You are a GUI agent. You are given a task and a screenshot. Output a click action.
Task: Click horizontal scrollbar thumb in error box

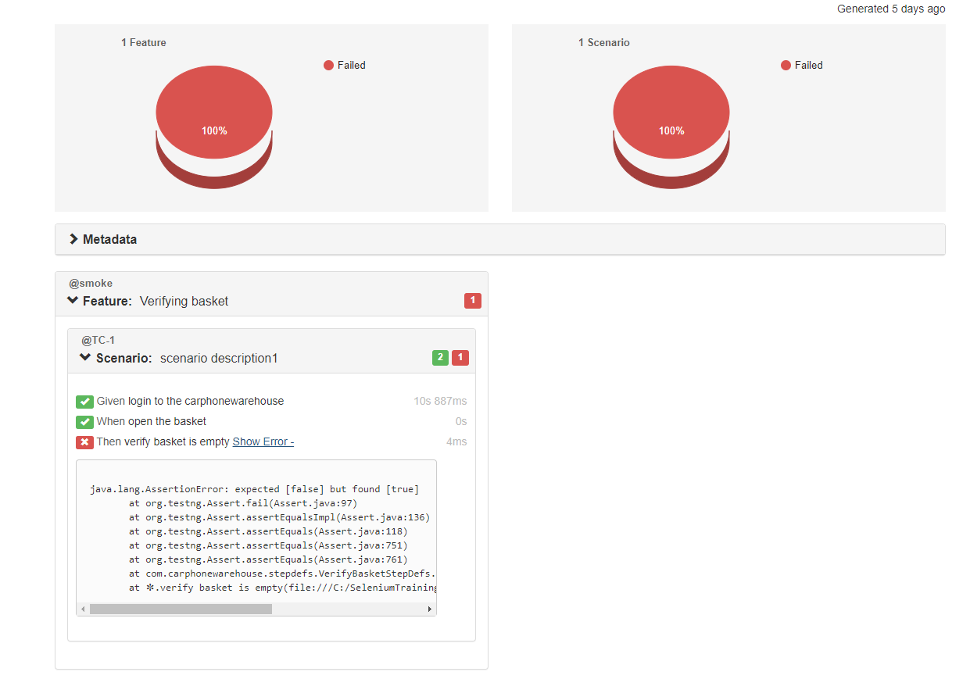(x=181, y=609)
